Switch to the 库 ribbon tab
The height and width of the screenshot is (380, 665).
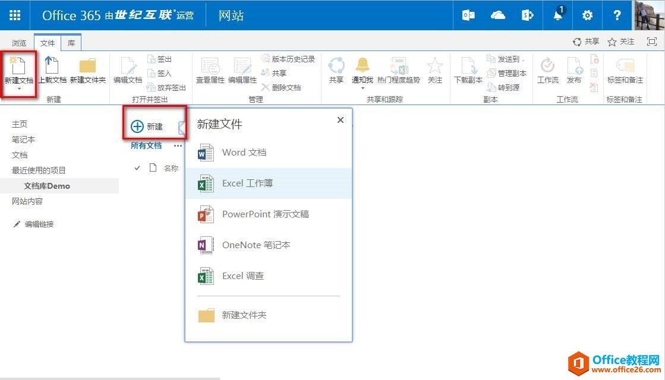tap(71, 43)
